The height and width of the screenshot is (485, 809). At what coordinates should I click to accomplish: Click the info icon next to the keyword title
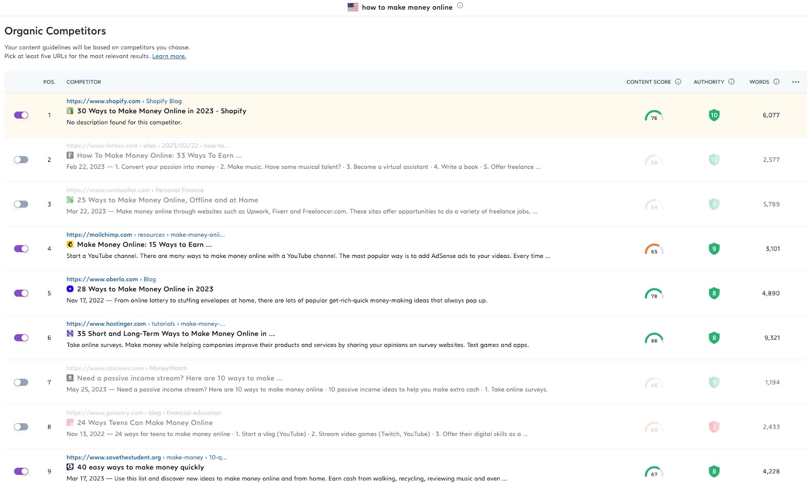tap(460, 6)
